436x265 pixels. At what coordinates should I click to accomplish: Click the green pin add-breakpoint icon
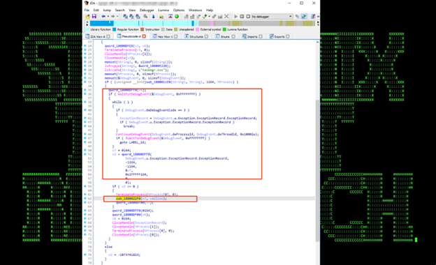pyautogui.click(x=204, y=16)
